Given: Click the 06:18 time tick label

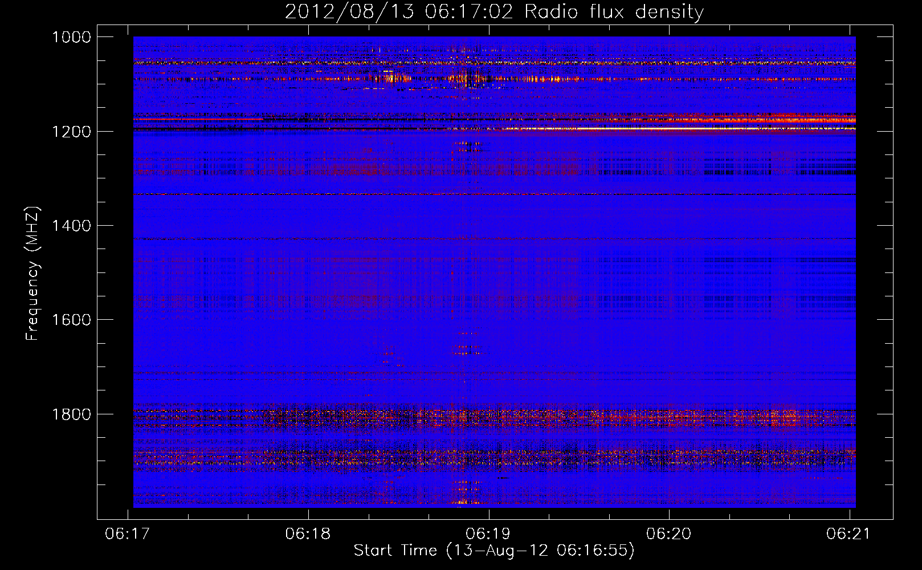Looking at the screenshot, I should pos(308,534).
